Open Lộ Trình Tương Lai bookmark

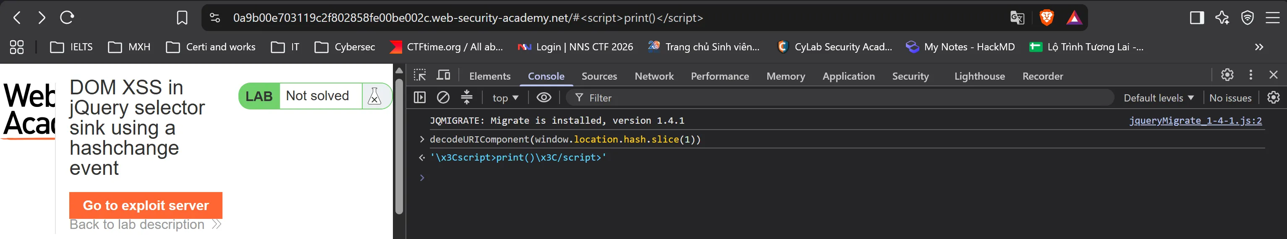(1086, 47)
